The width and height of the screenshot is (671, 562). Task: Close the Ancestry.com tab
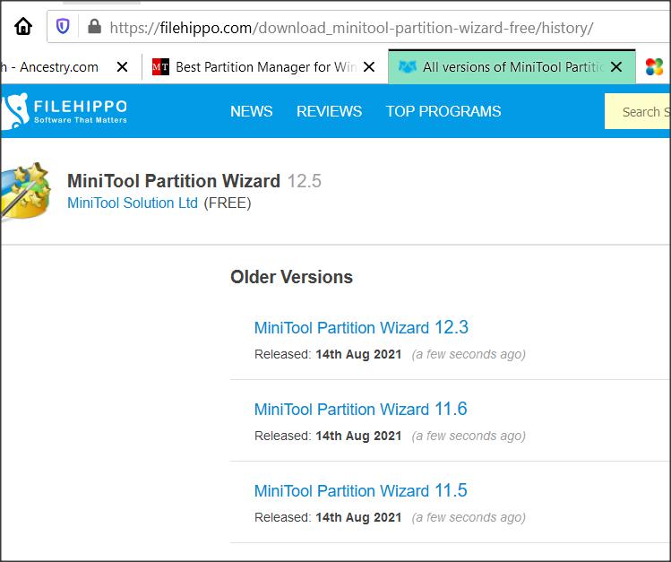[x=122, y=66]
